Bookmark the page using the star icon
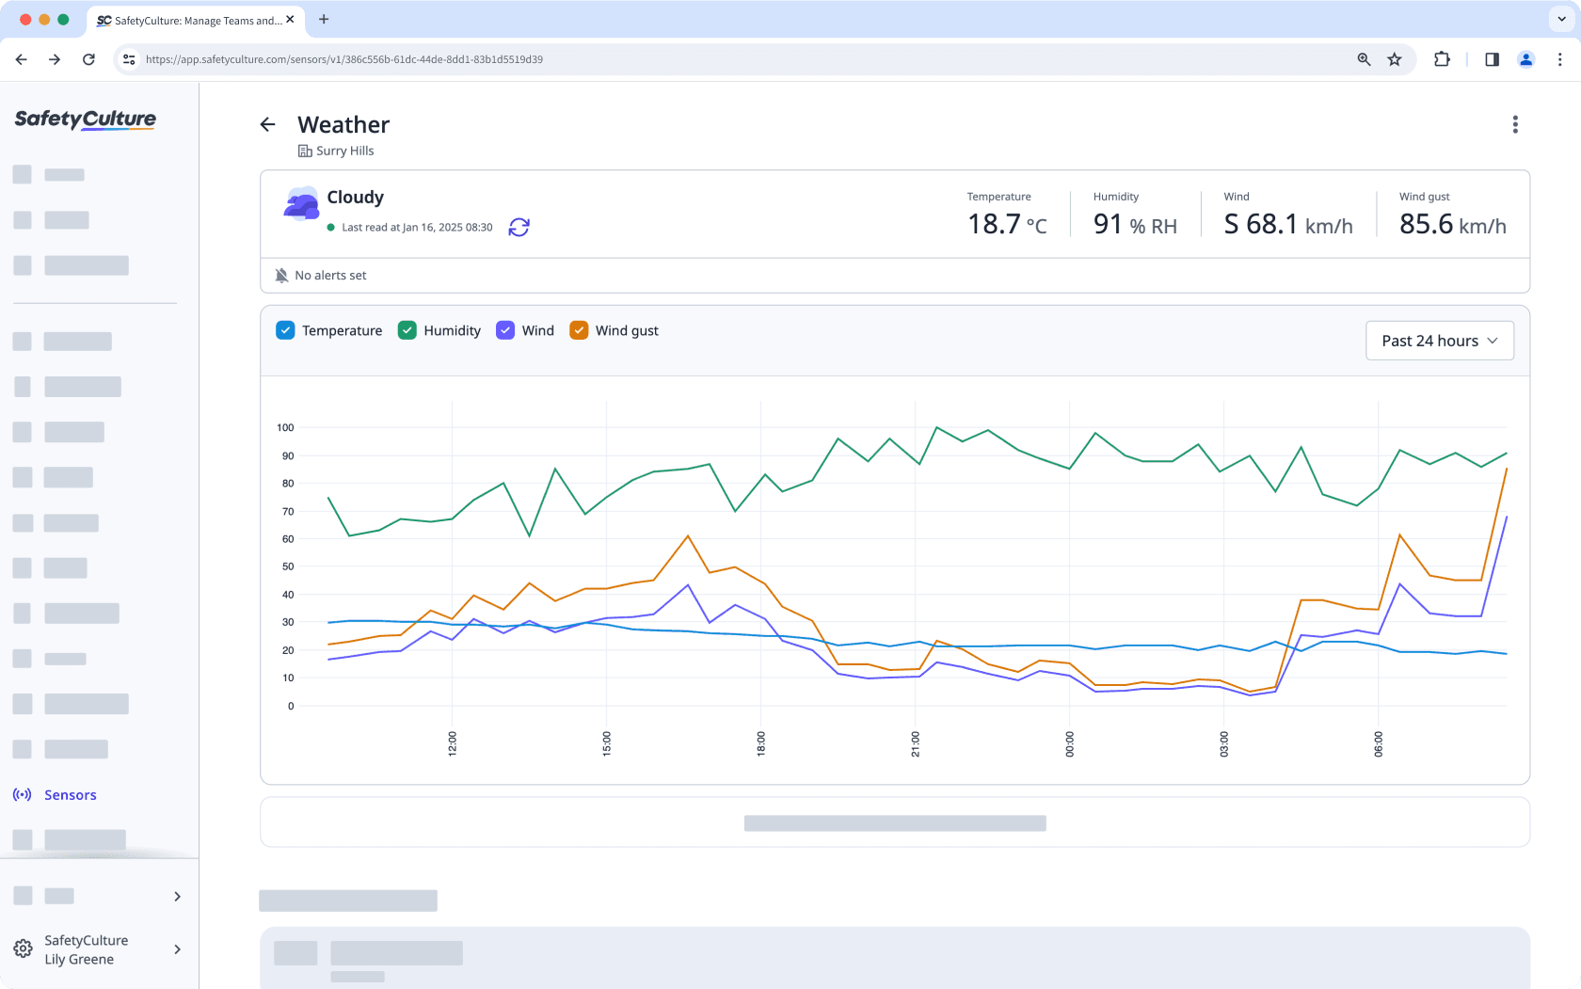This screenshot has width=1581, height=989. click(1395, 59)
